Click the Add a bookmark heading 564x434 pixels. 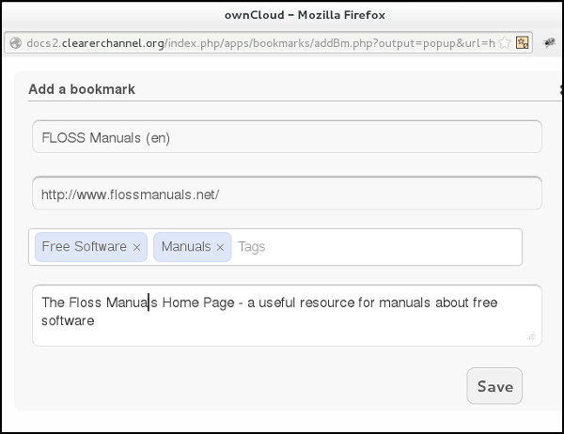[82, 89]
